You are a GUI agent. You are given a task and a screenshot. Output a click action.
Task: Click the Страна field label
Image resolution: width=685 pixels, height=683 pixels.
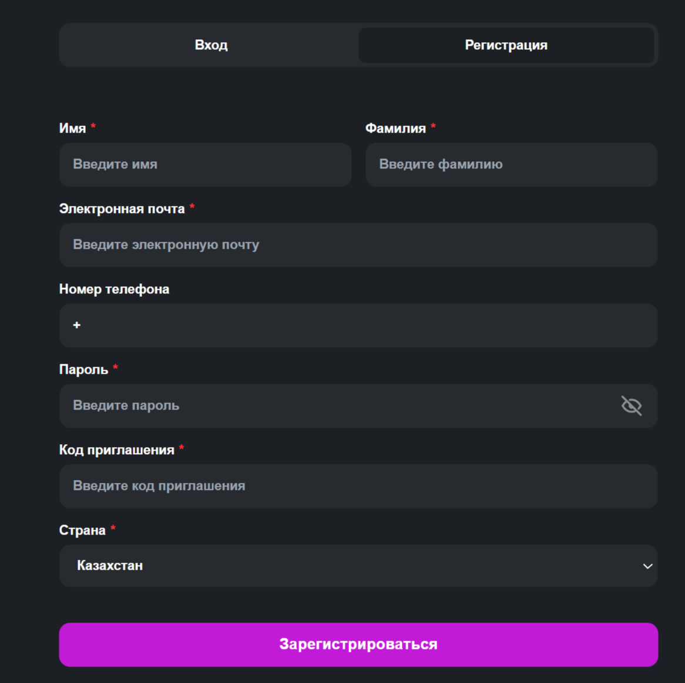tap(82, 530)
